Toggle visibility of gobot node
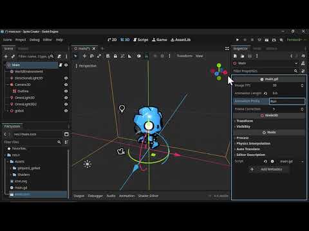Screen dimensions: 309x231 tap(66, 111)
